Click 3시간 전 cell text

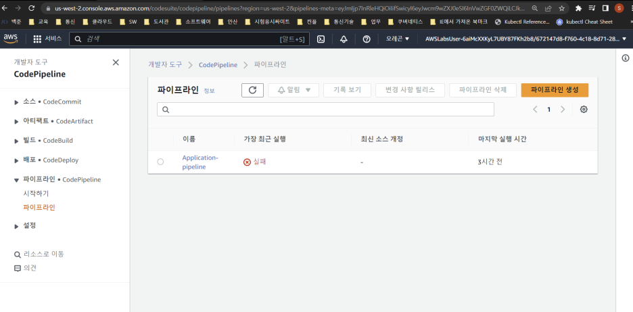click(490, 162)
